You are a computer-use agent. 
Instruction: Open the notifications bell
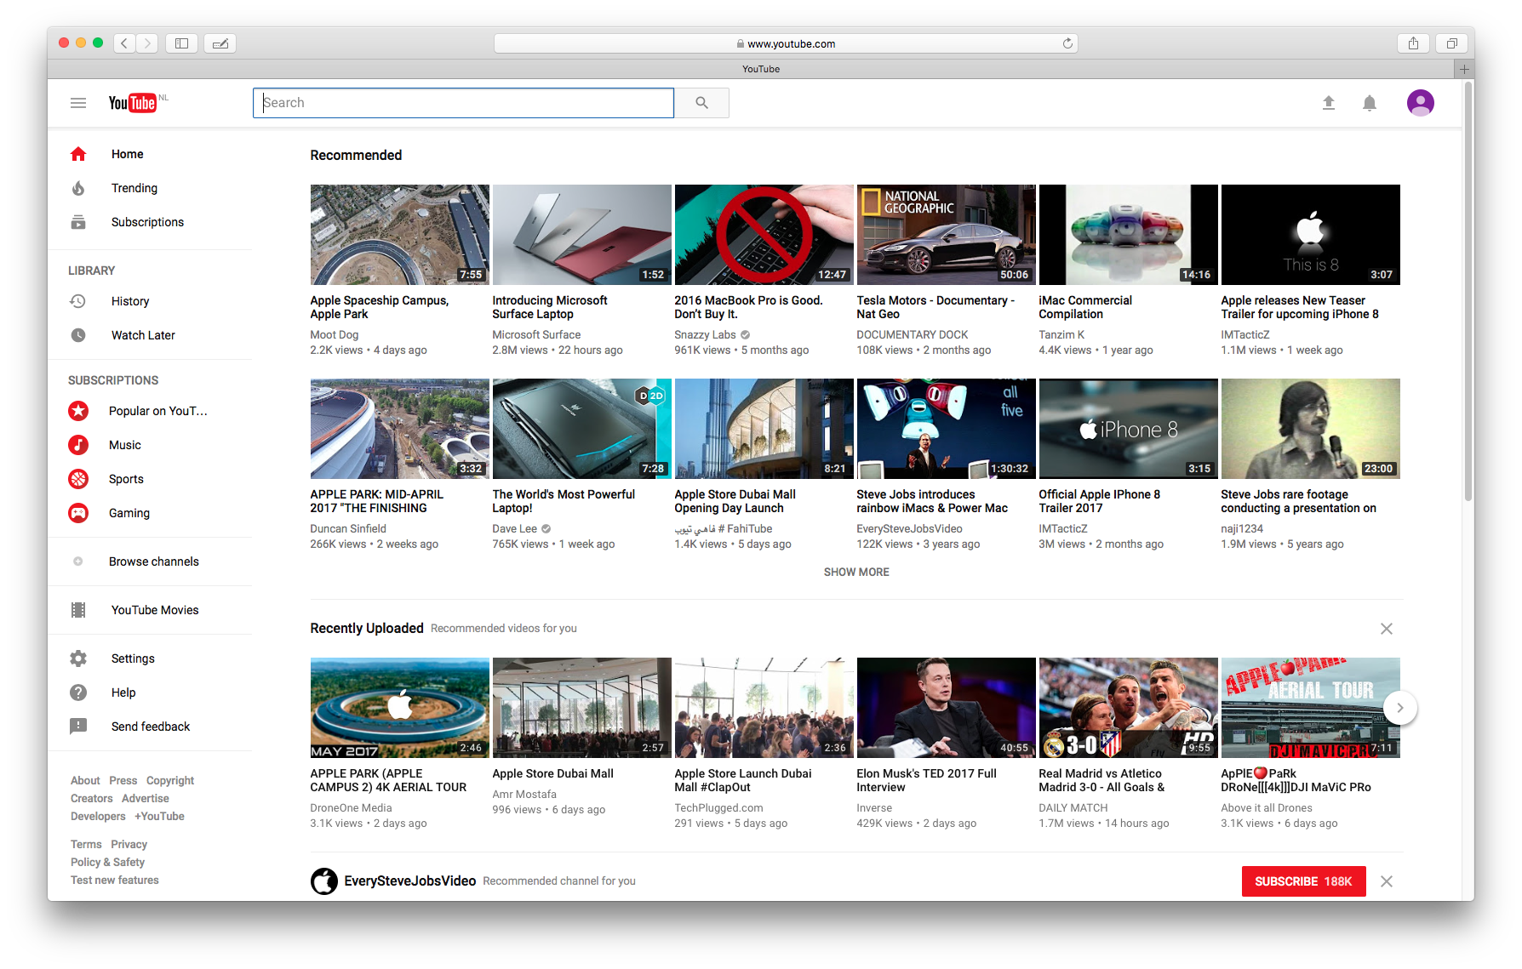[1370, 103]
